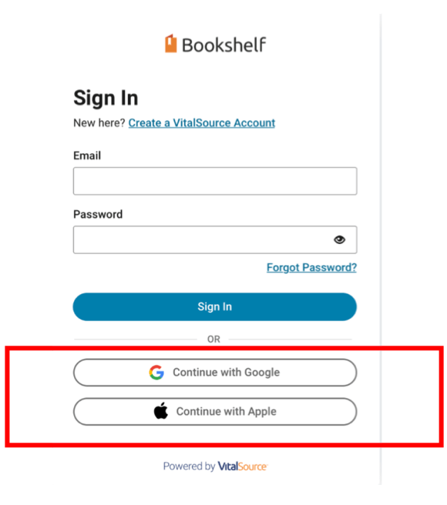Click the Apple logo icon
This screenshot has height=505, width=447.
[x=161, y=410]
